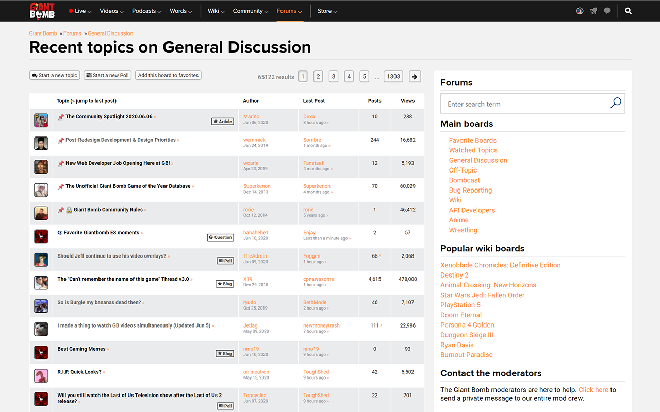Open the rocket notifications icon
The height and width of the screenshot is (412, 660).
click(x=593, y=11)
